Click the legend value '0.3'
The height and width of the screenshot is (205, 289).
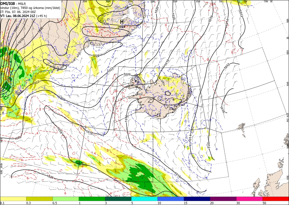coord(28,203)
